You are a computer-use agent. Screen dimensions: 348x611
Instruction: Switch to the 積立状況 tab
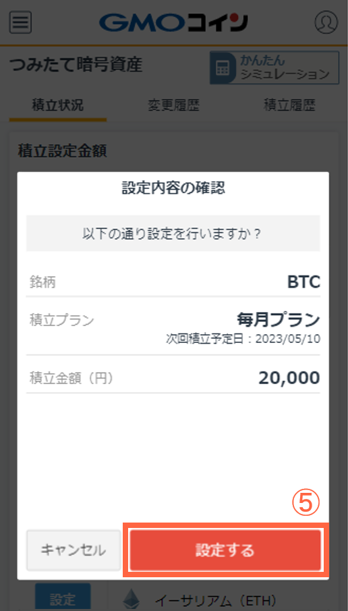click(x=57, y=105)
